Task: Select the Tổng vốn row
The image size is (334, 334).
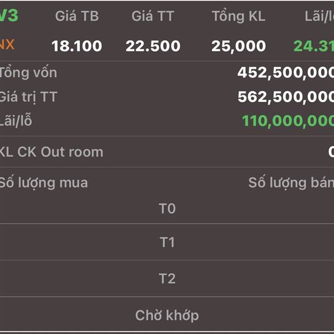Action: pos(167,73)
